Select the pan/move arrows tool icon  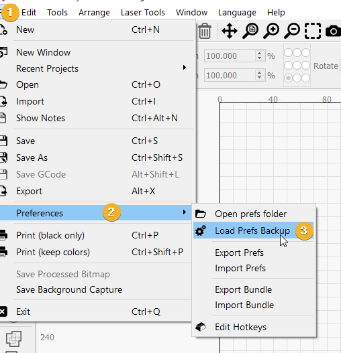point(230,31)
